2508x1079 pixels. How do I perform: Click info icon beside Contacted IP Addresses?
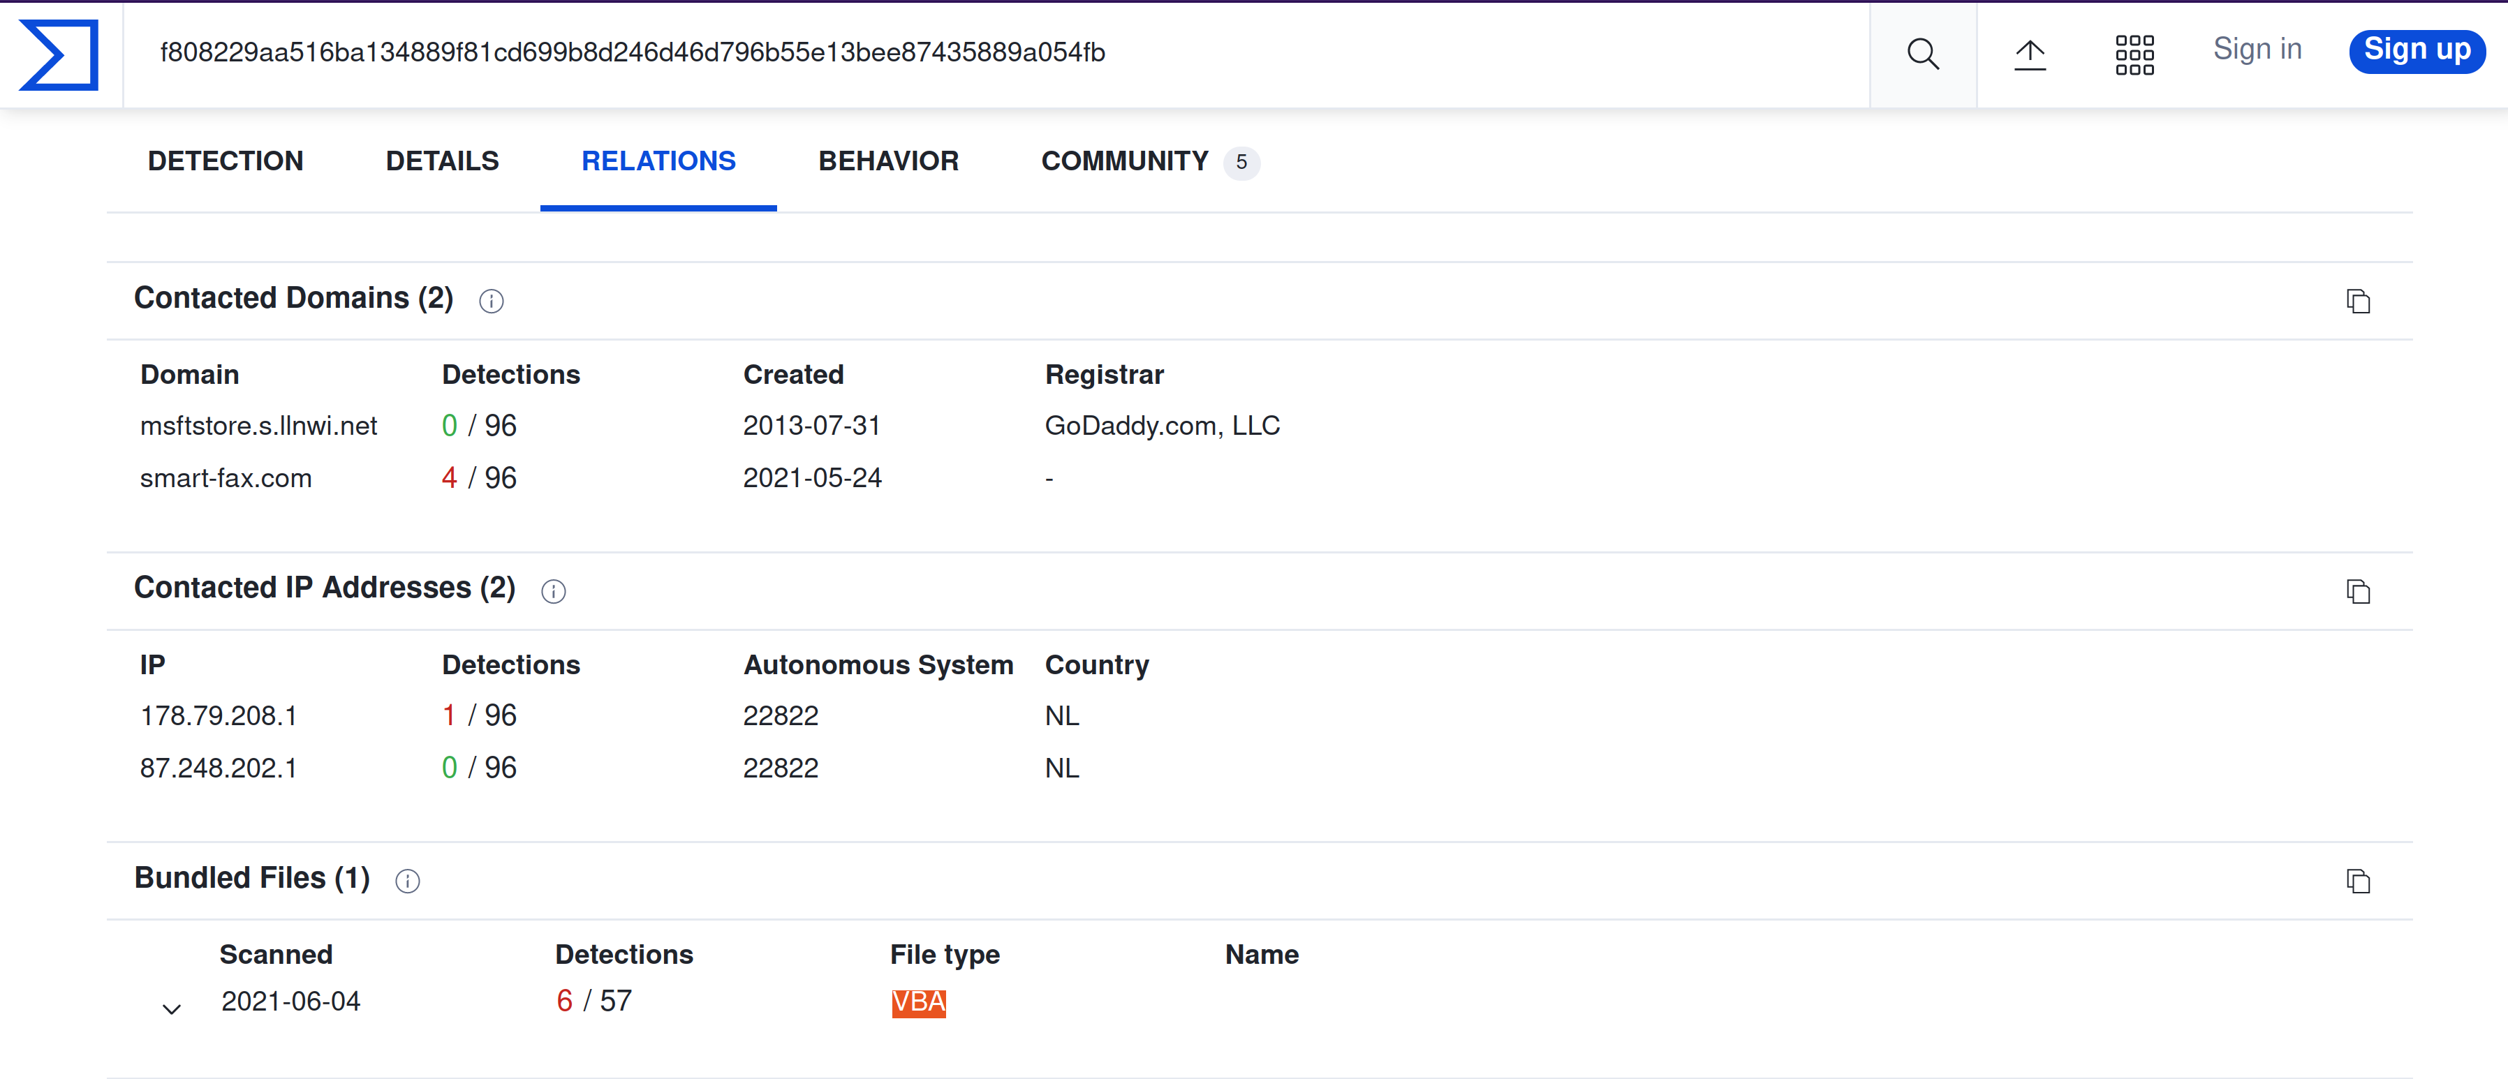[x=553, y=592]
